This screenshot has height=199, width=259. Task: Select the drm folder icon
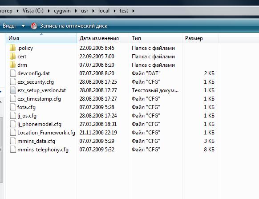click(x=13, y=65)
